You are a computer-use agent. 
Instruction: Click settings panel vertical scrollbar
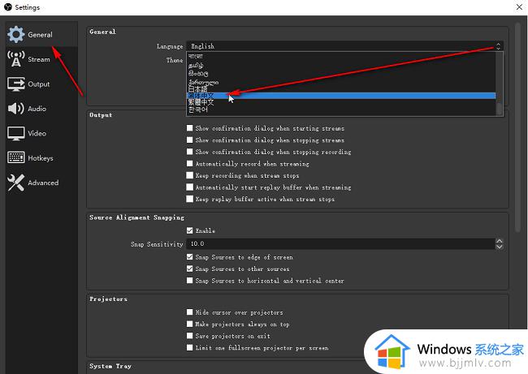pyautogui.click(x=518, y=127)
